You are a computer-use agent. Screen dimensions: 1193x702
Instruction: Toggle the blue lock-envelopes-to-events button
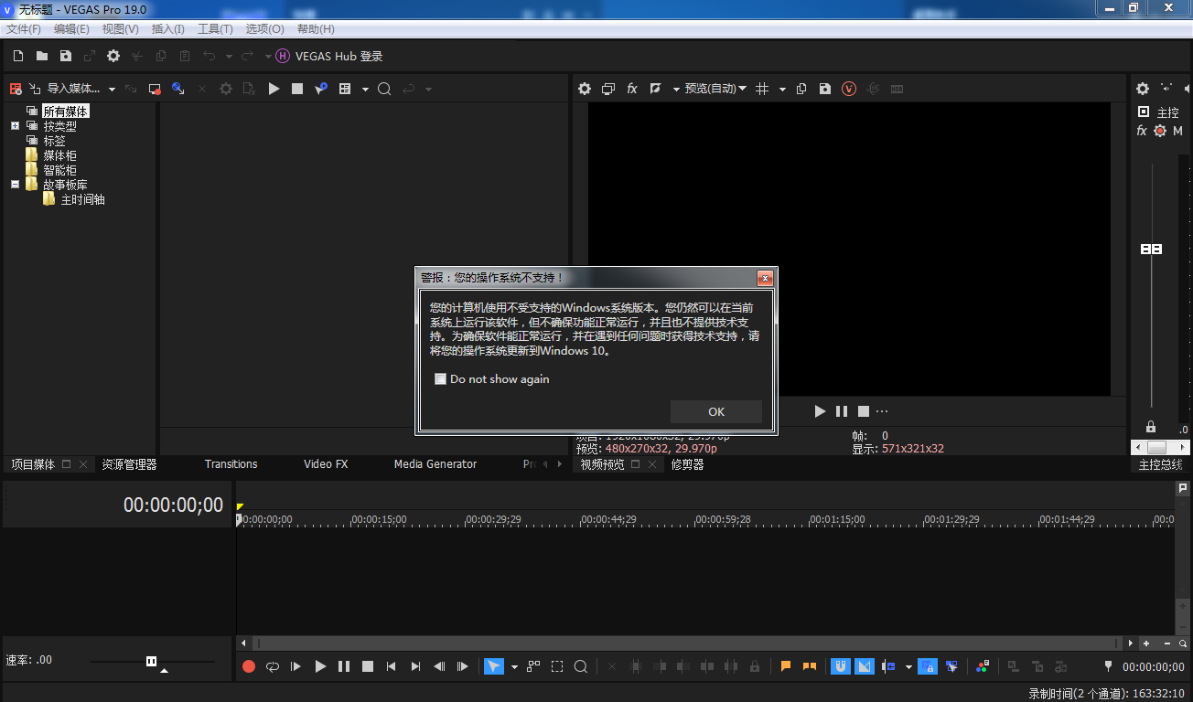(928, 666)
